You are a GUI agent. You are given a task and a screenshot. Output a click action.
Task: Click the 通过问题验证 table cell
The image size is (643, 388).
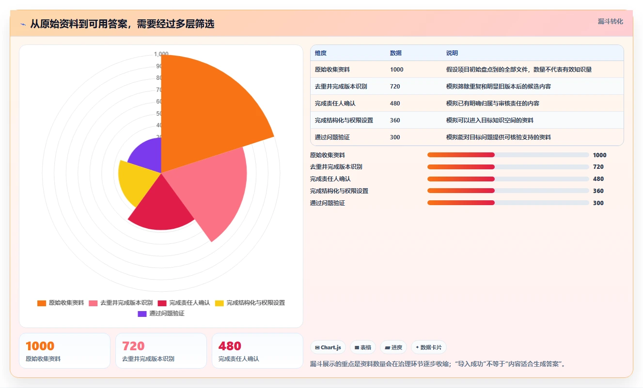pyautogui.click(x=332, y=137)
